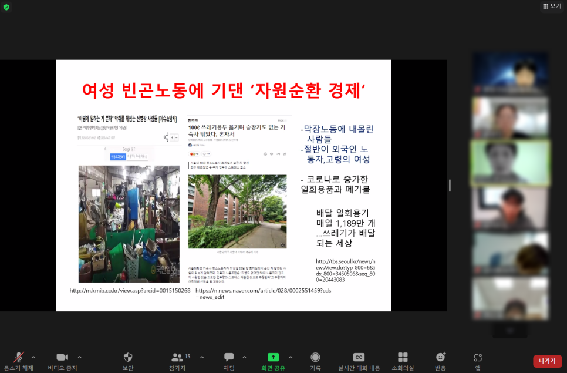Expand audio options arrow beside 음소거 해제
Screen dimensions: 567x373
pyautogui.click(x=33, y=357)
